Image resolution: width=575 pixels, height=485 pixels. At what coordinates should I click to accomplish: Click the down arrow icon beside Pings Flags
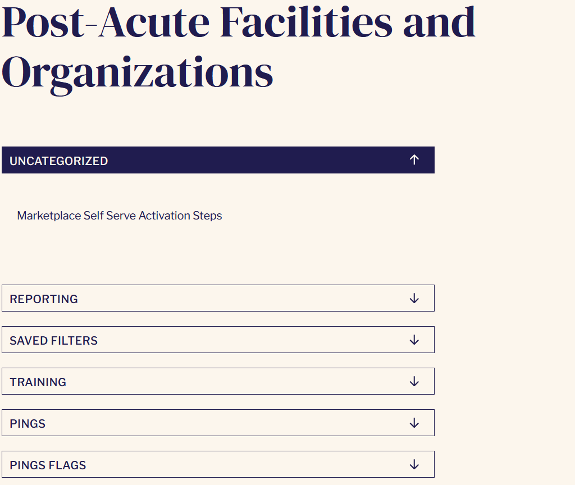[414, 464]
